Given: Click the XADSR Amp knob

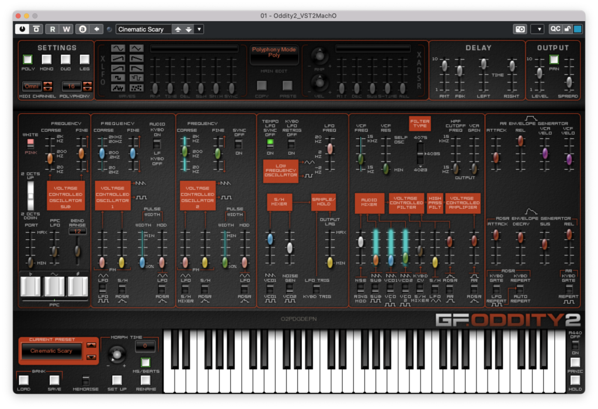Looking at the screenshot, I should tap(319, 55).
